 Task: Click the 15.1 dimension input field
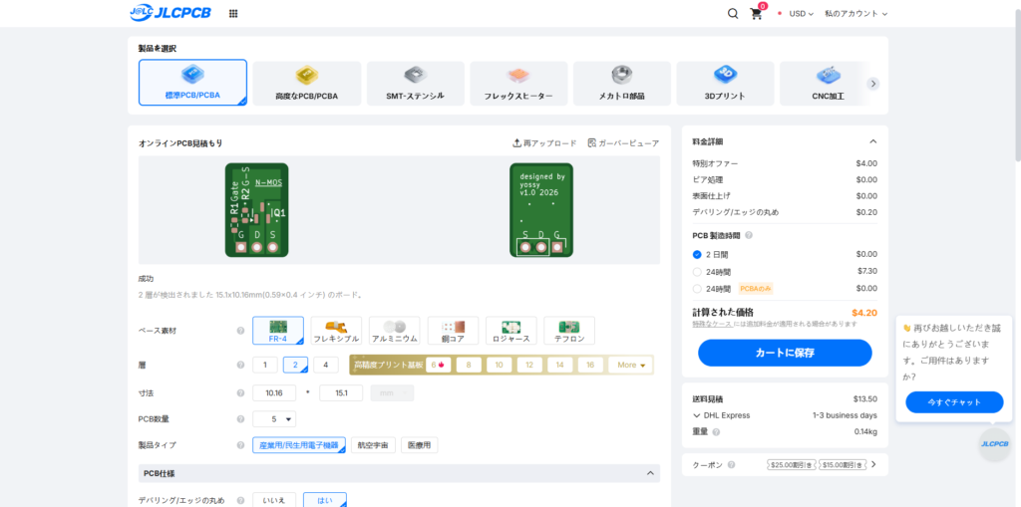(340, 392)
